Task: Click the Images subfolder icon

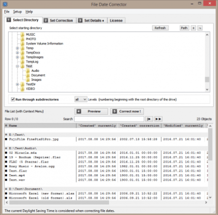Action: 28,80
